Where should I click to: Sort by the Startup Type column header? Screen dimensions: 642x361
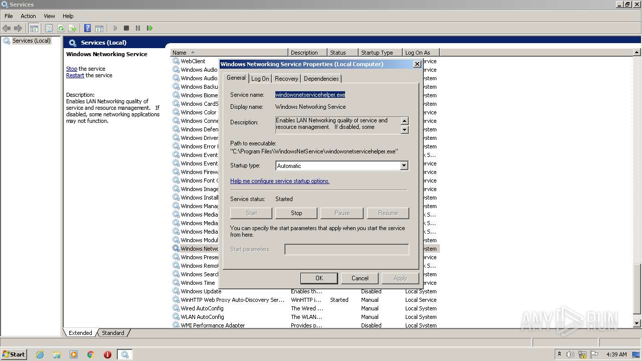point(381,52)
